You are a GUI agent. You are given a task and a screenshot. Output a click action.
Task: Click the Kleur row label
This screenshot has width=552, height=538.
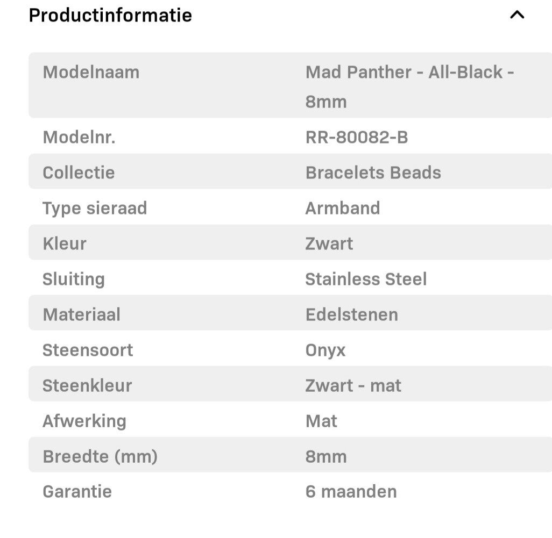click(65, 243)
